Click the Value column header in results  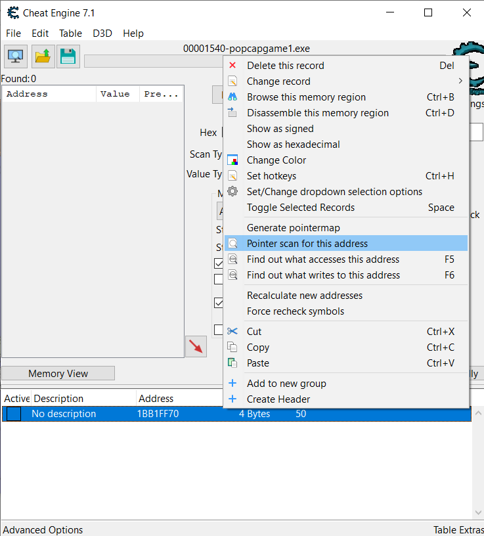coord(118,94)
